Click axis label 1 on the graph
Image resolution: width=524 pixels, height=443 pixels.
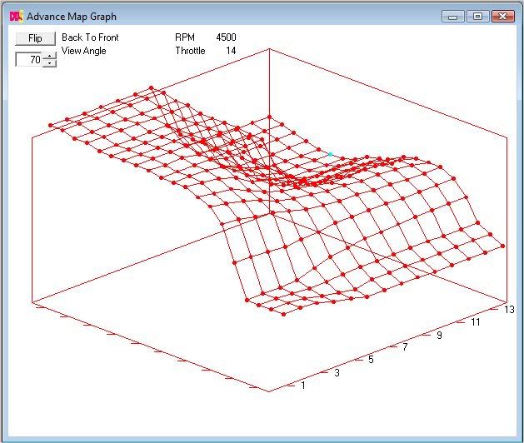[303, 386]
